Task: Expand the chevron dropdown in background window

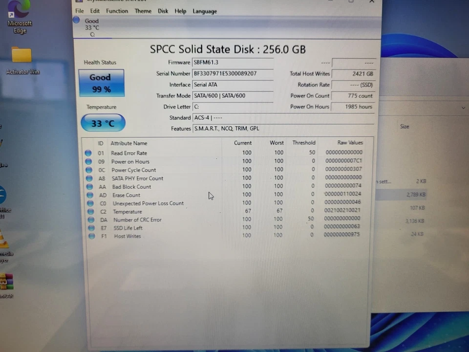Action: point(463,108)
